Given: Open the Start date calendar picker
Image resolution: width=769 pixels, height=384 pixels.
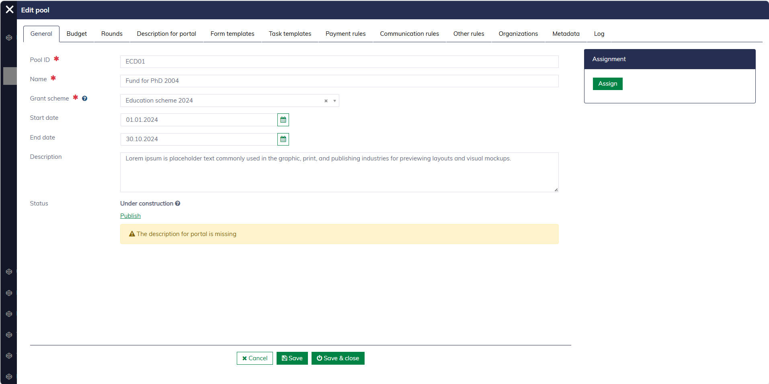Looking at the screenshot, I should coord(283,120).
